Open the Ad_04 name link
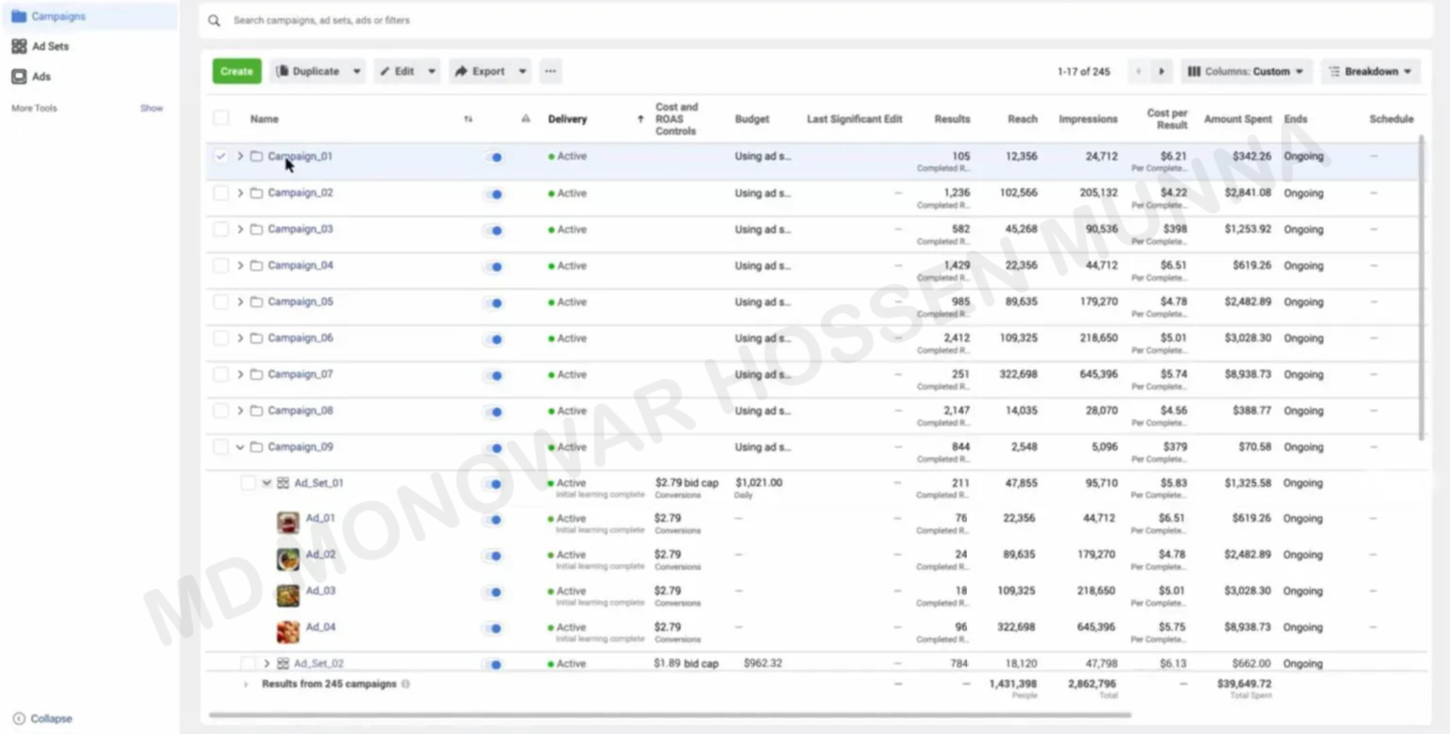 click(x=320, y=627)
